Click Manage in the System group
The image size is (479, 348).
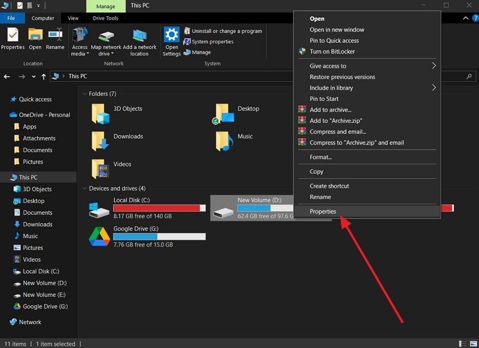[x=197, y=52]
